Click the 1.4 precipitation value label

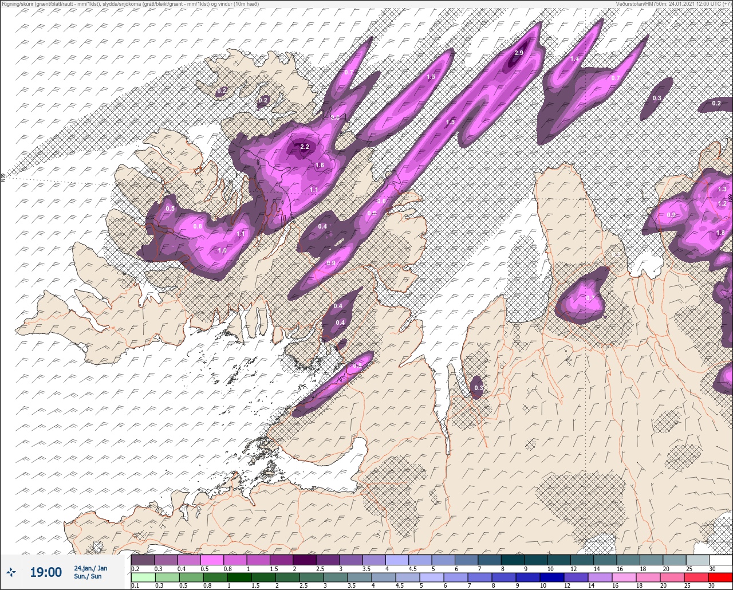[574, 59]
